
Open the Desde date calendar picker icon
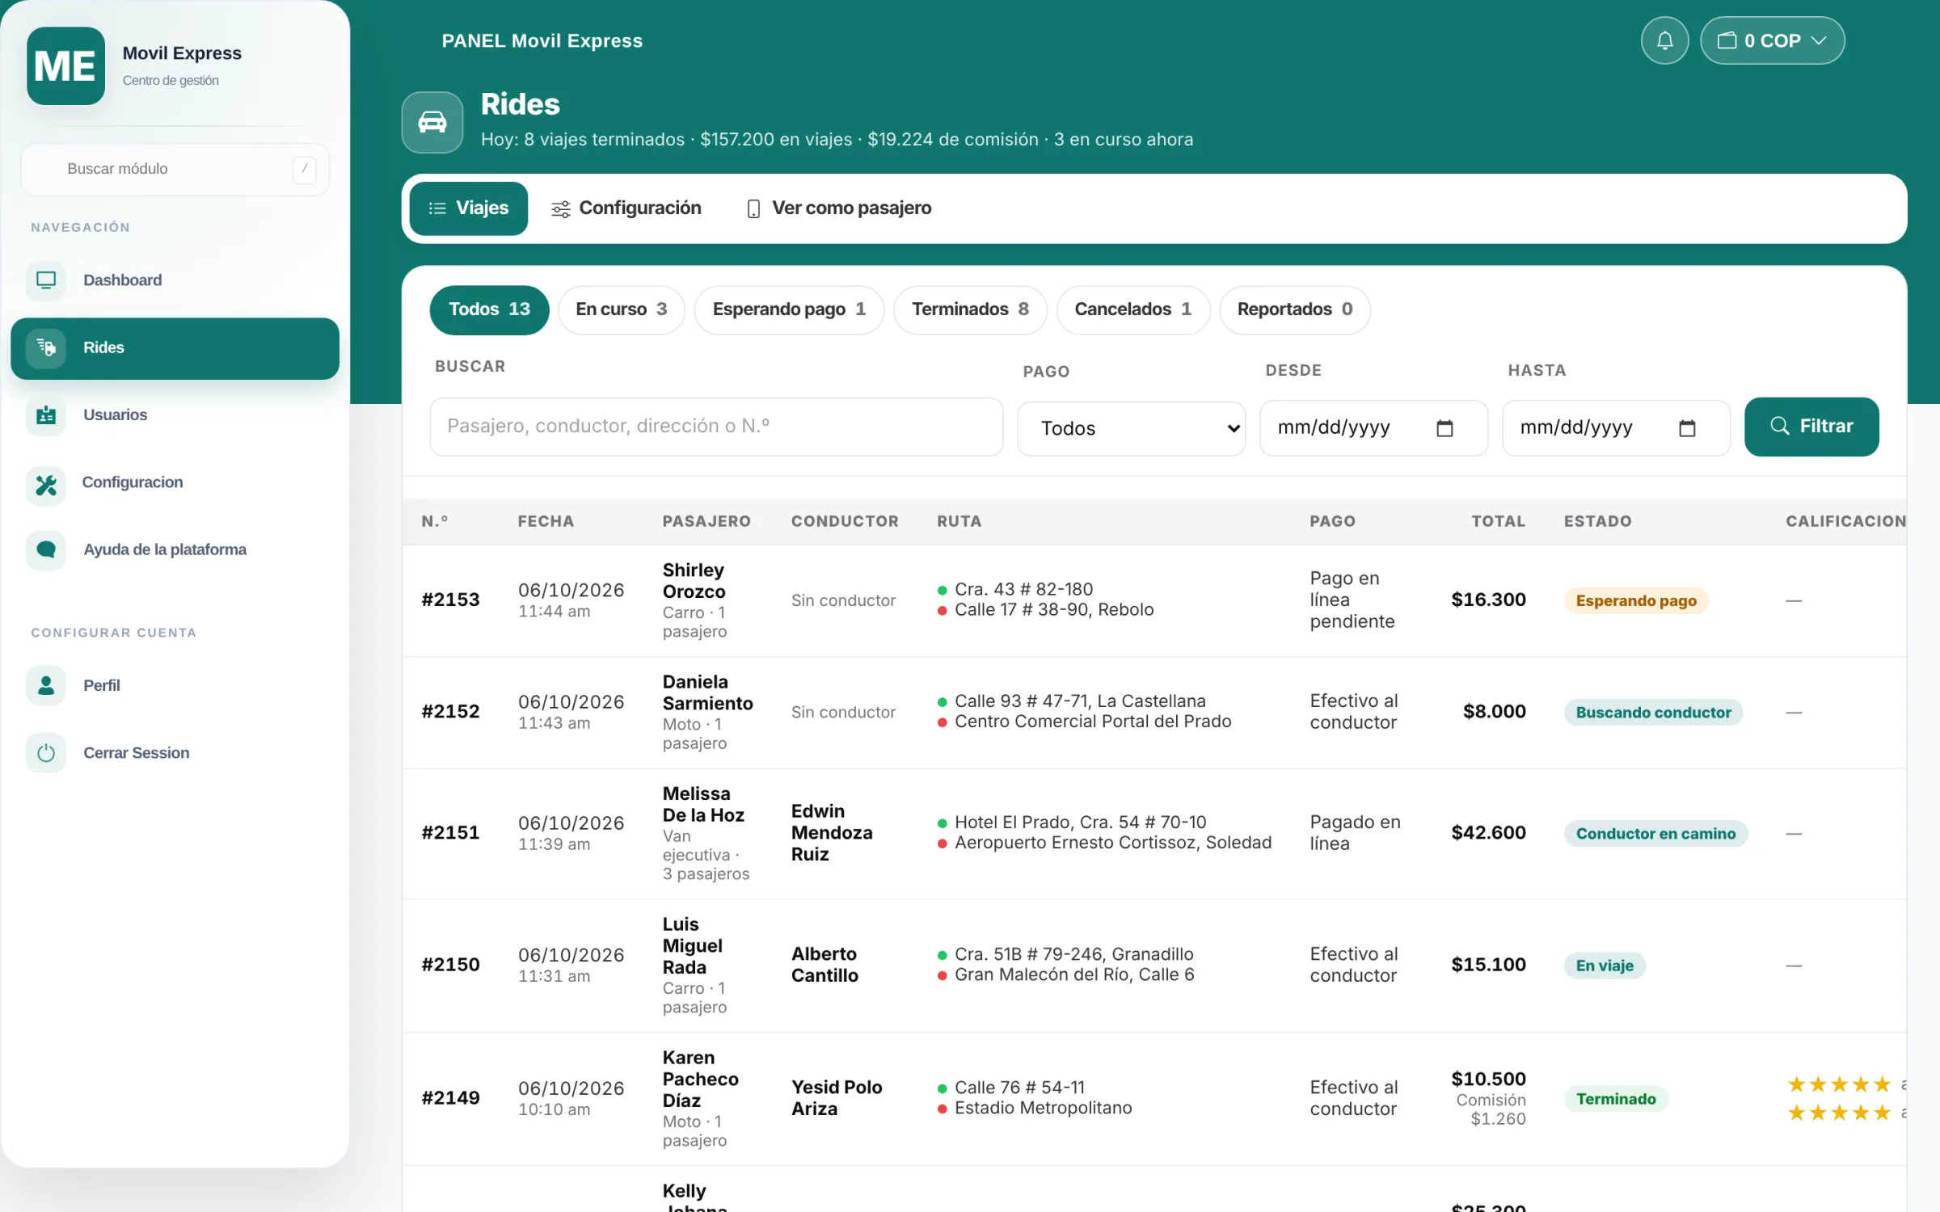pos(1444,428)
